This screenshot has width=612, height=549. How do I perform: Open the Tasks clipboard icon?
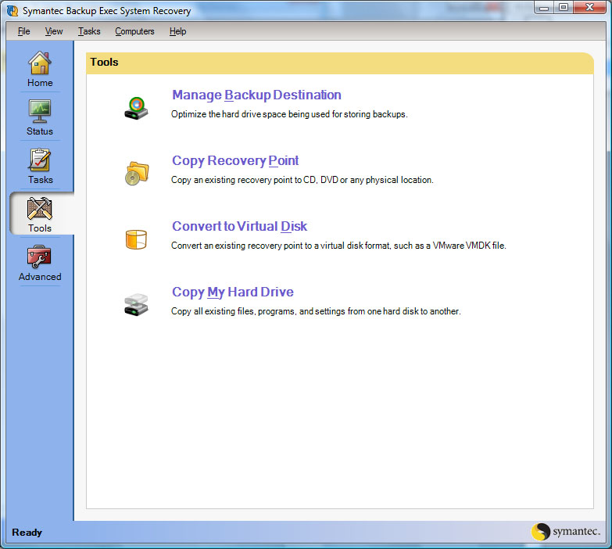pos(40,160)
